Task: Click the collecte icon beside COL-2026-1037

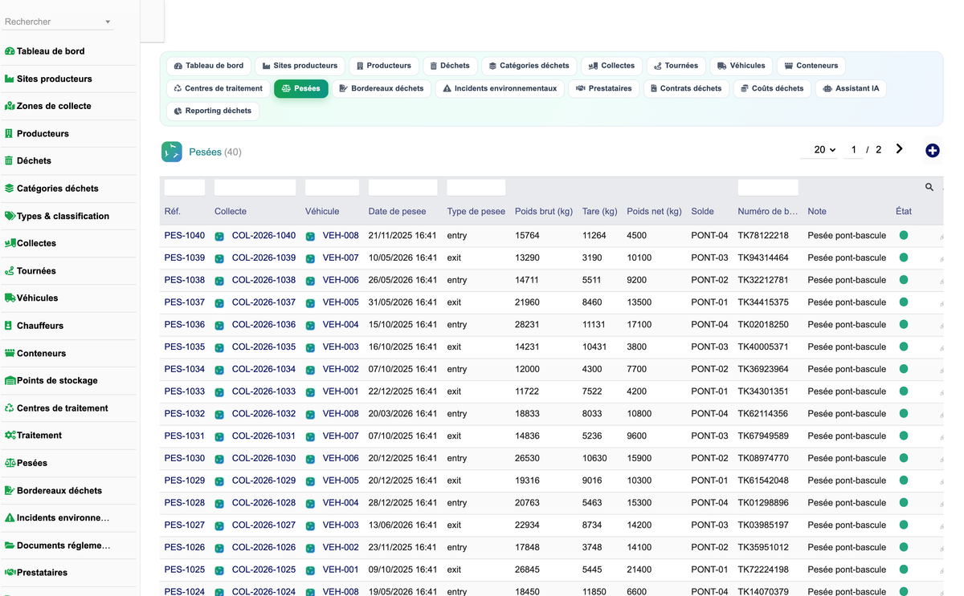Action: pyautogui.click(x=219, y=302)
